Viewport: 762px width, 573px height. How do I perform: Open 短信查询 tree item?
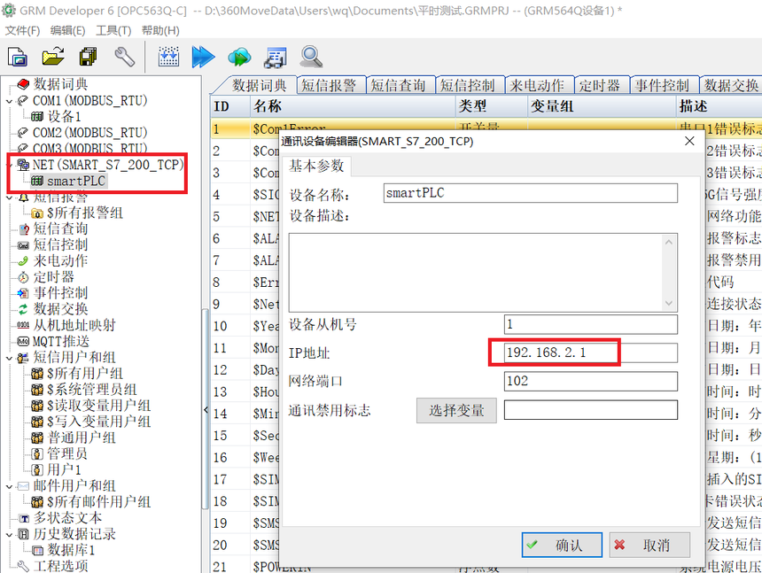click(x=60, y=228)
